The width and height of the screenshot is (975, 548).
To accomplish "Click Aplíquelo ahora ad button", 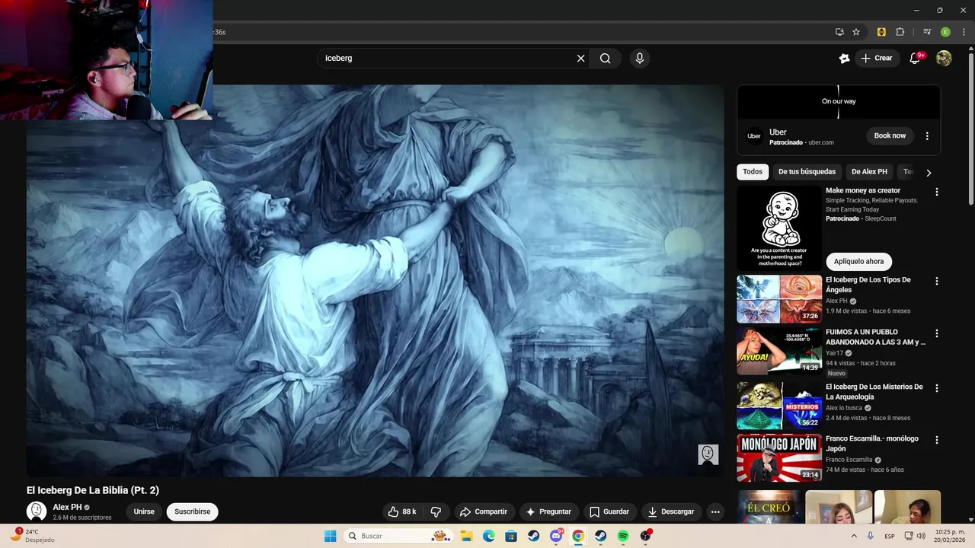I will point(858,261).
